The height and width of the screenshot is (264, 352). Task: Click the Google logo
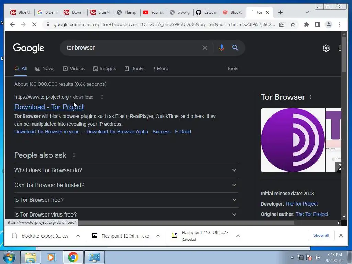29,48
